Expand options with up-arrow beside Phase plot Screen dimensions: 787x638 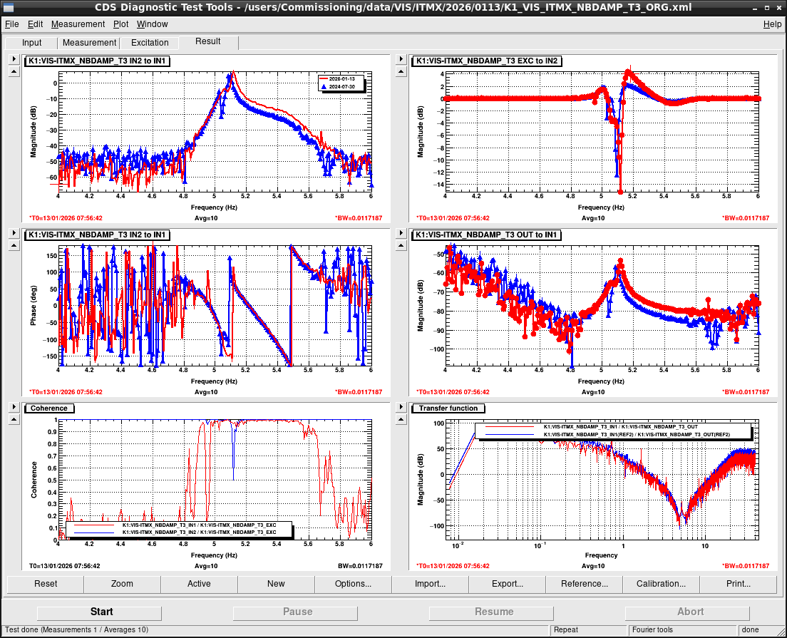[x=13, y=245]
